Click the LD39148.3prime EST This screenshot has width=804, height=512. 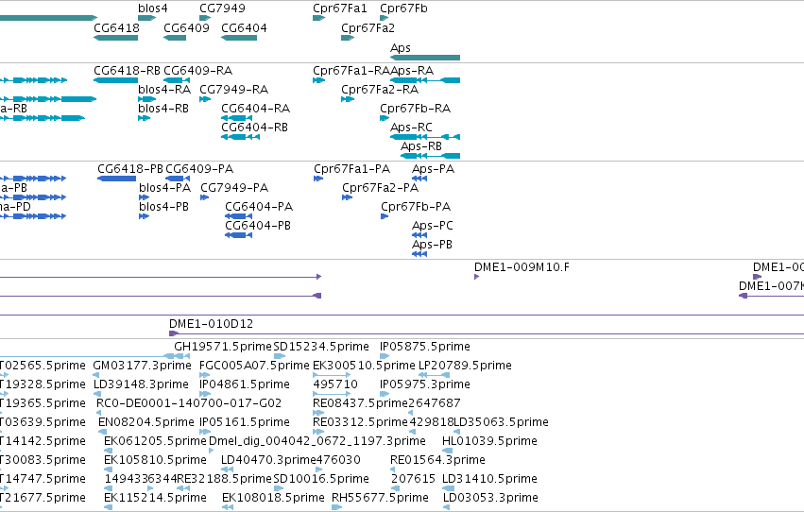click(x=97, y=394)
